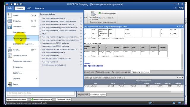Open the Двоичные входы panel tab
Image resolution: width=190 pixels, height=107 pixels.
click(64, 99)
